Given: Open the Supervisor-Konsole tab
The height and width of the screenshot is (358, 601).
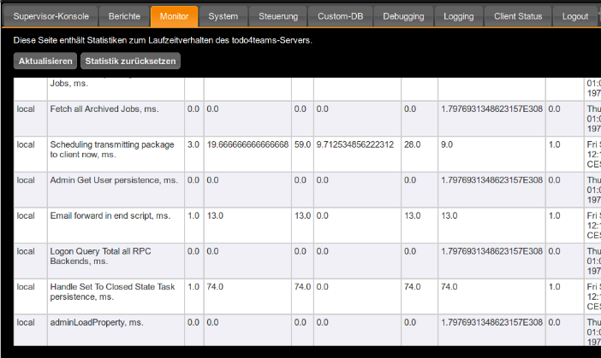Looking at the screenshot, I should click(x=51, y=16).
